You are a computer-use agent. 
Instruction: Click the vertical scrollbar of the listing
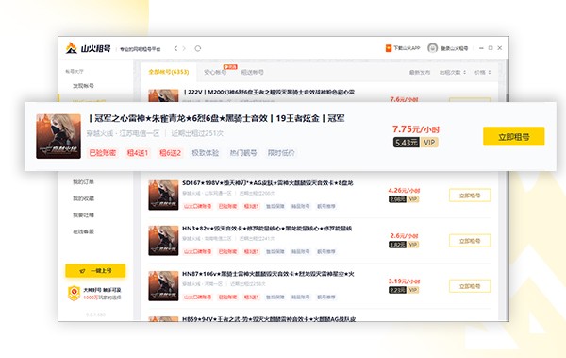507,97
